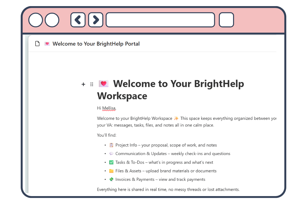
Task: Click the money icon beside Invoices & Payments
Action: 111,179
